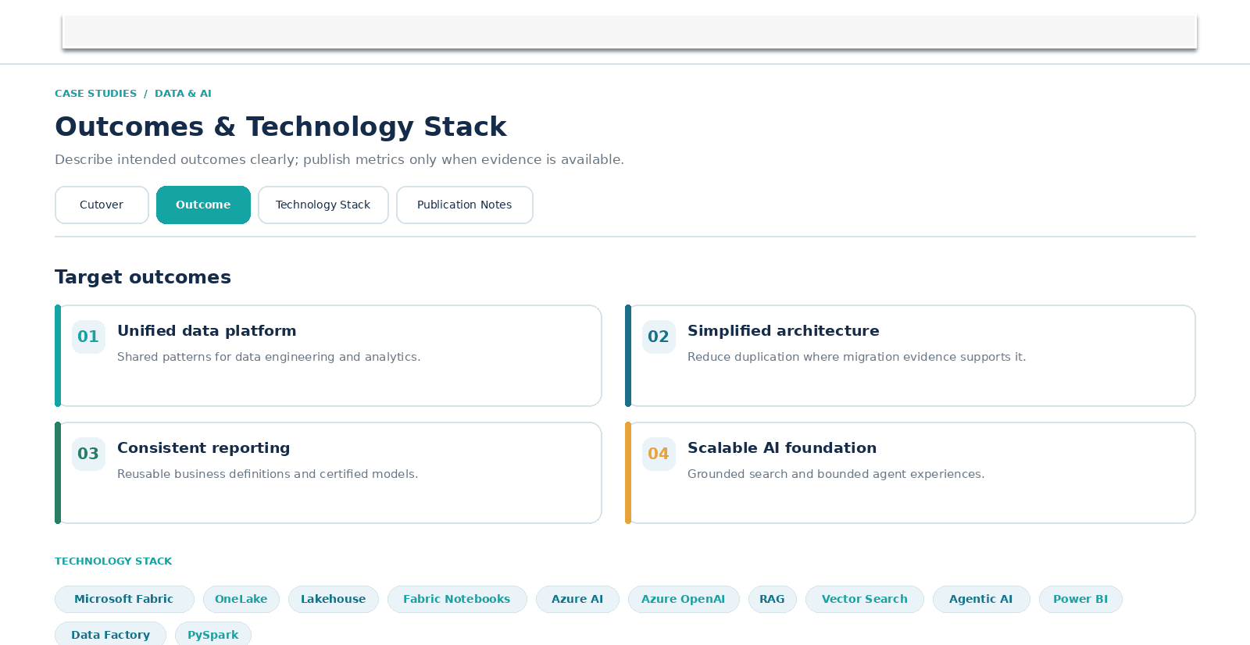Click the text 'Shared patterns for data engineering and analytics.'
This screenshot has height=645, width=1250.
pos(269,357)
